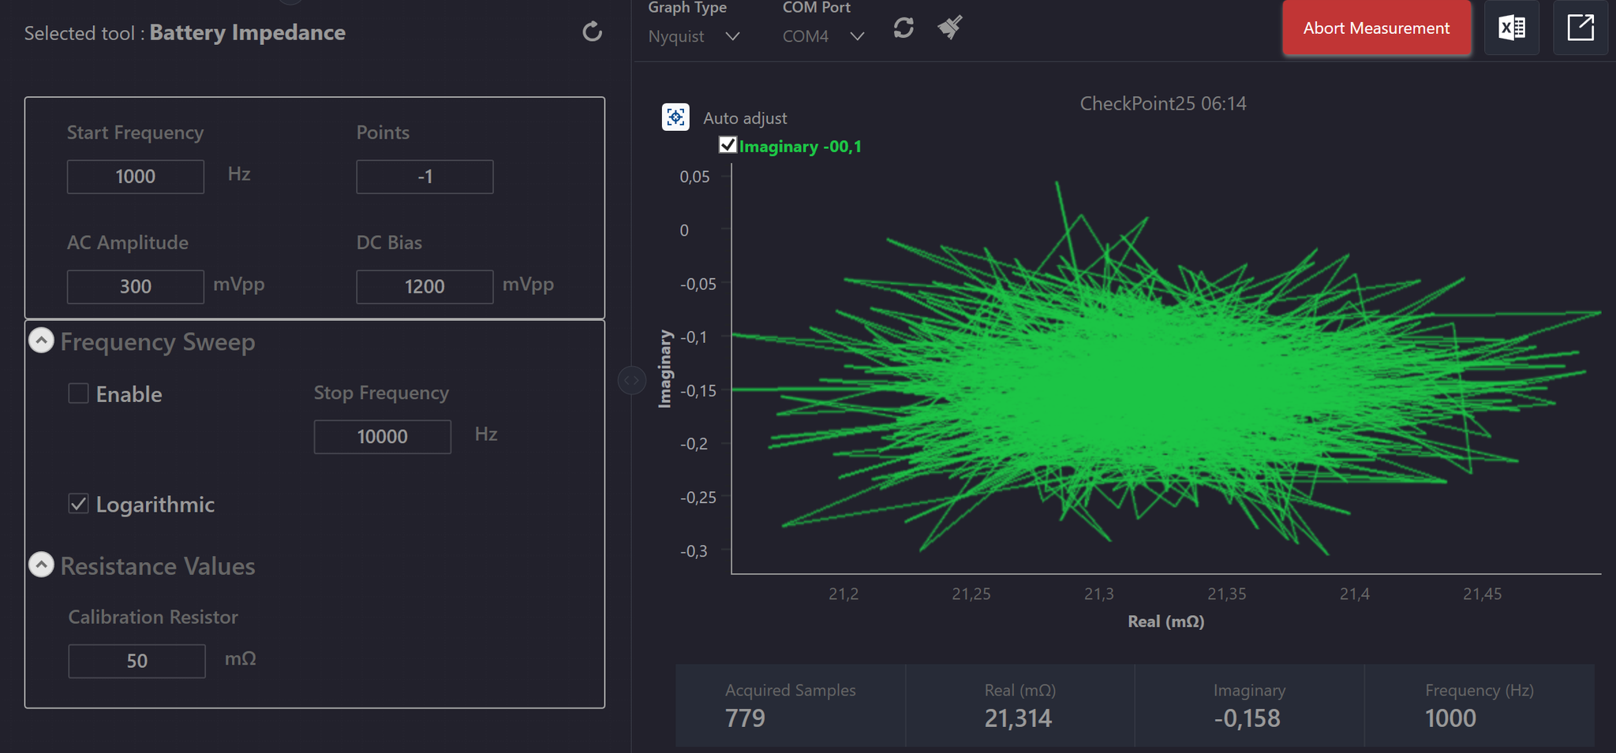
Task: Click the Auto adjust icon
Action: [675, 117]
